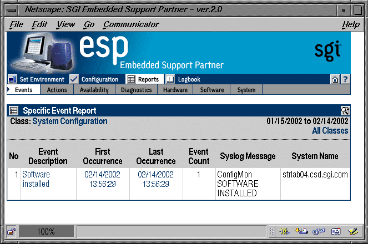Click the security lock icon in status bar
This screenshot has width=368, height=244.
pos(11,232)
